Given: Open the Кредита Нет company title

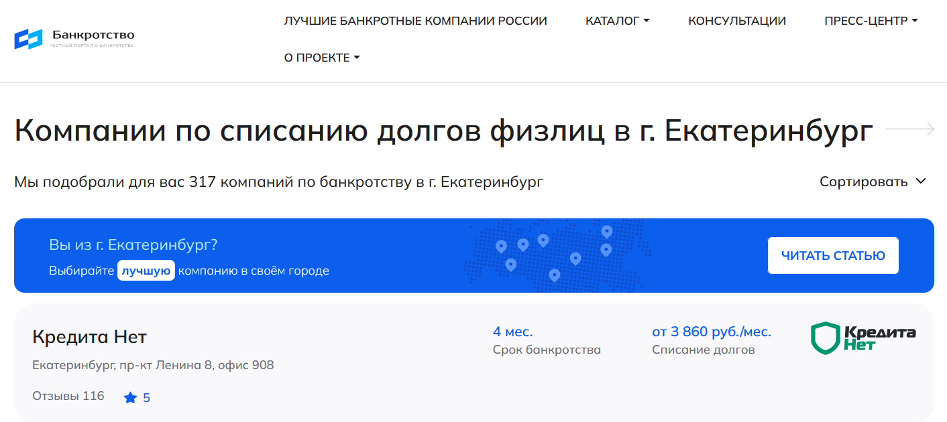Looking at the screenshot, I should 89,336.
